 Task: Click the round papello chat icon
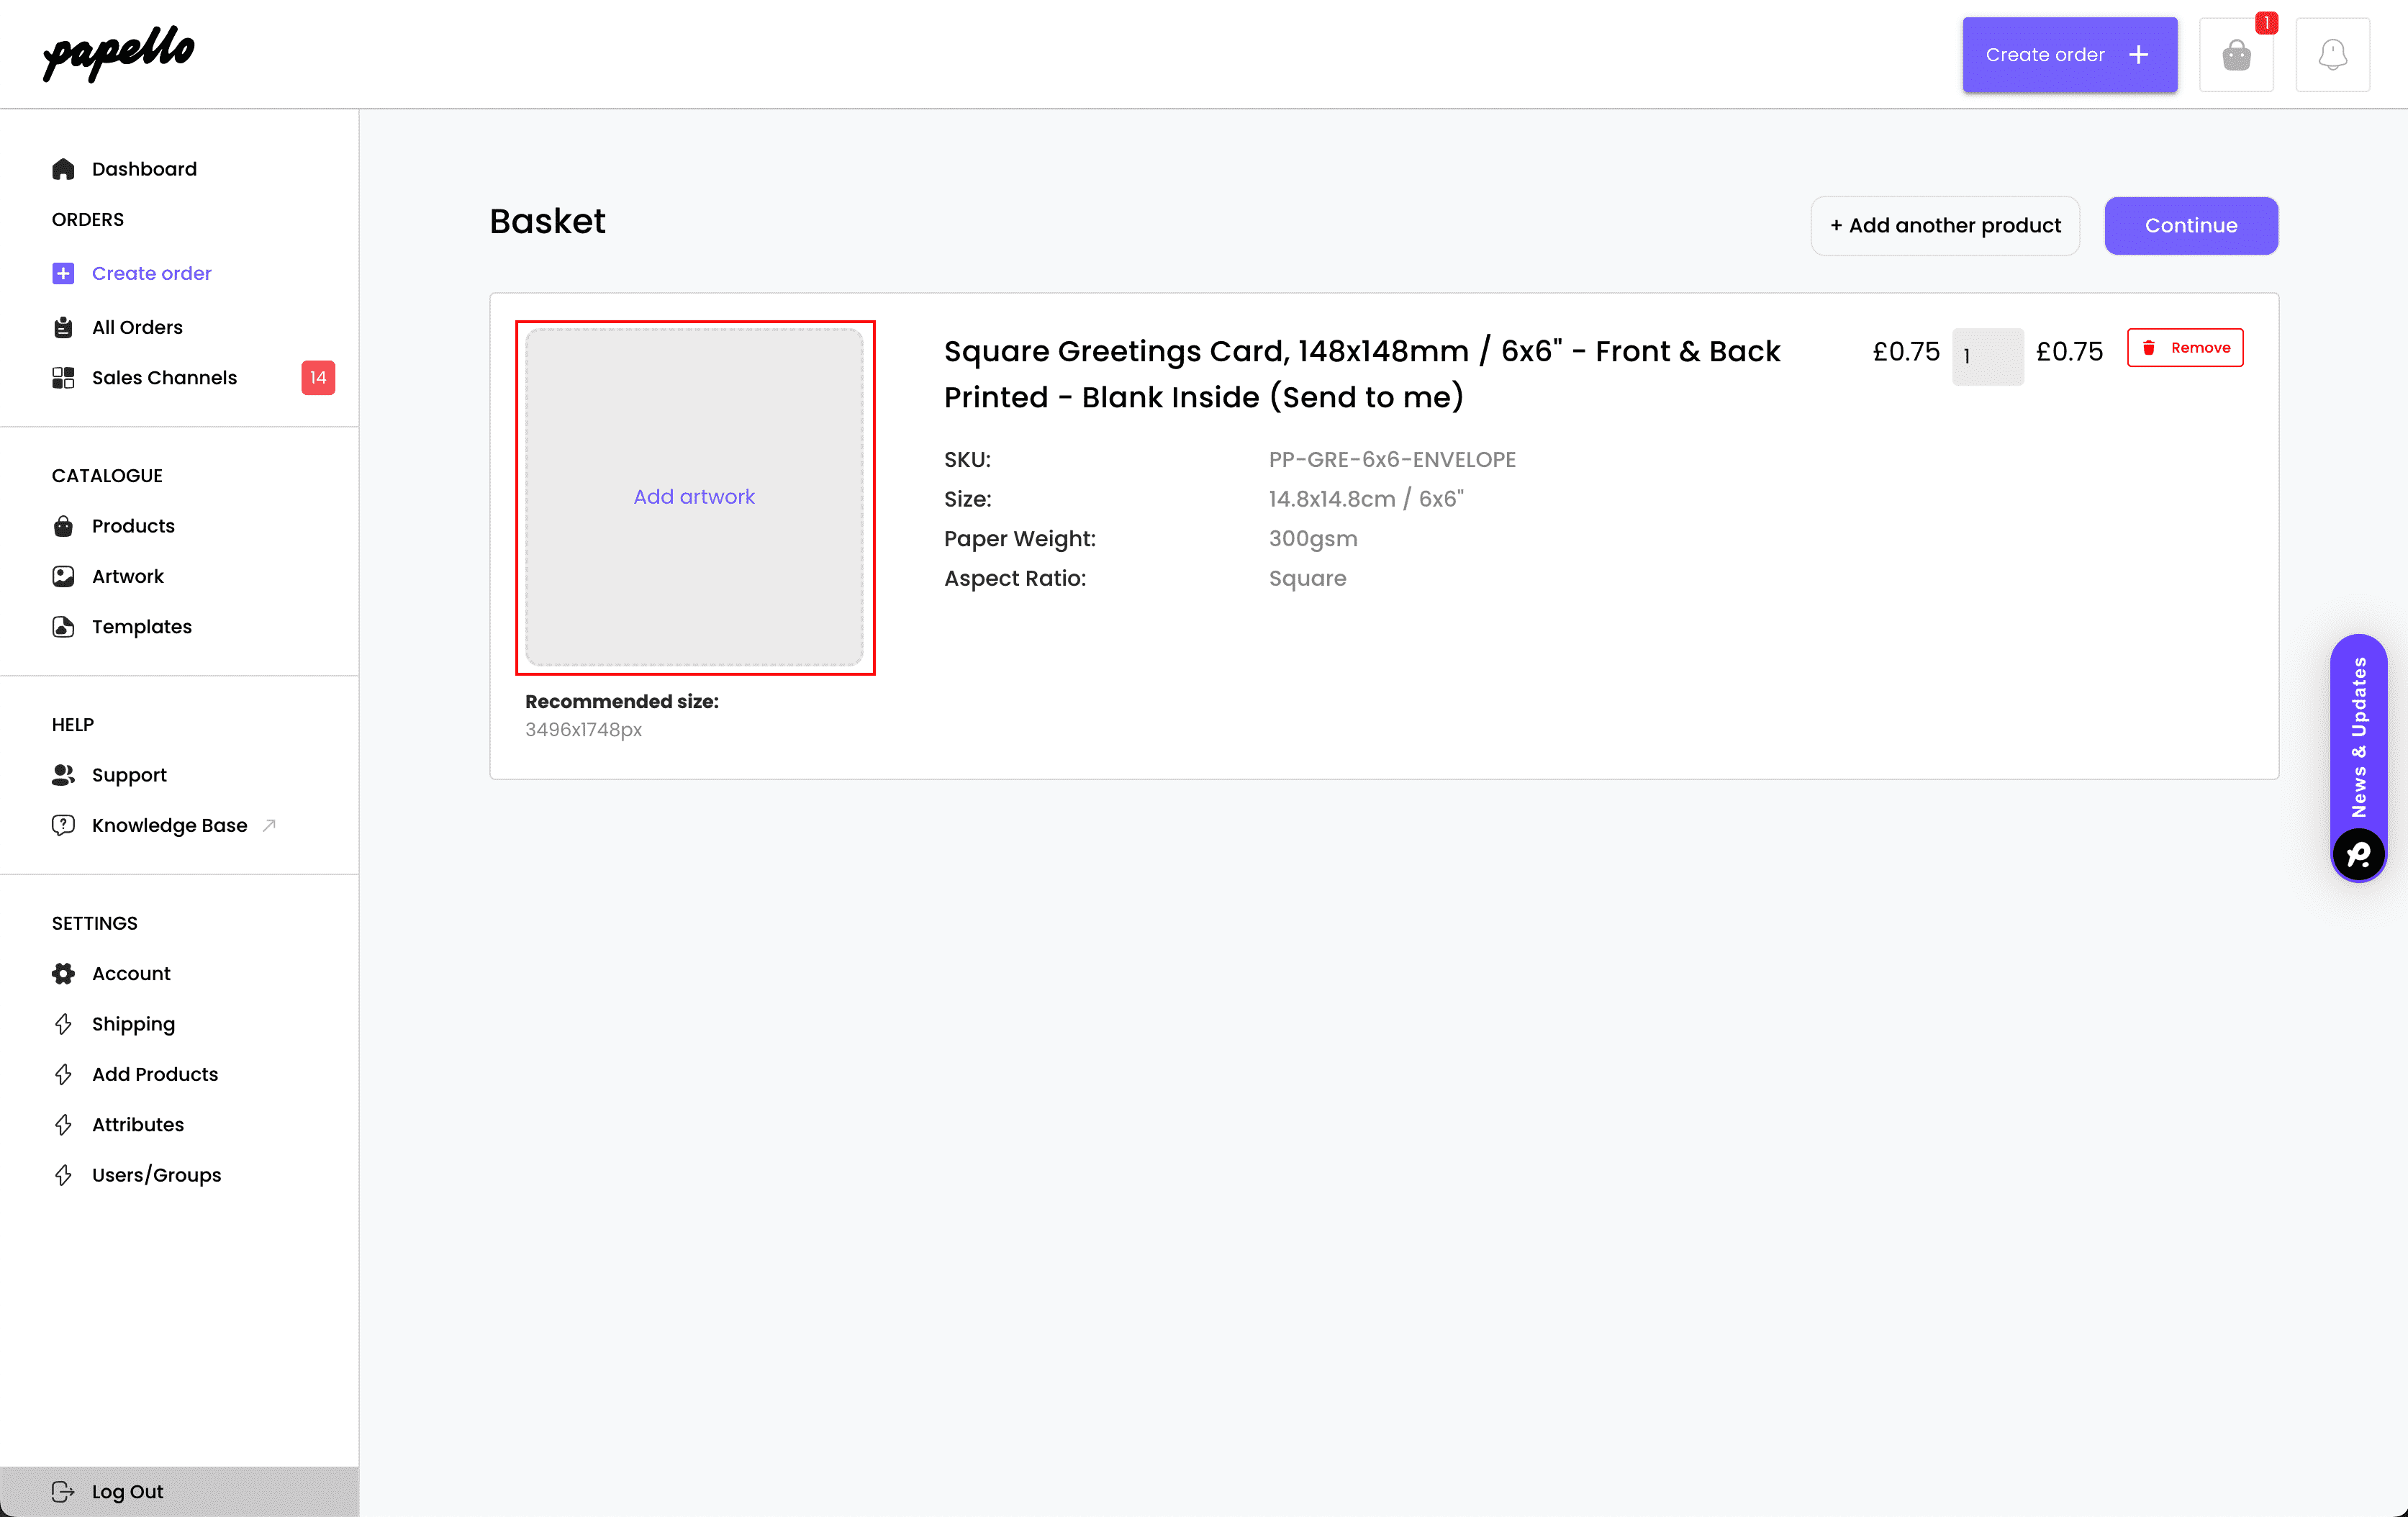coord(2359,854)
